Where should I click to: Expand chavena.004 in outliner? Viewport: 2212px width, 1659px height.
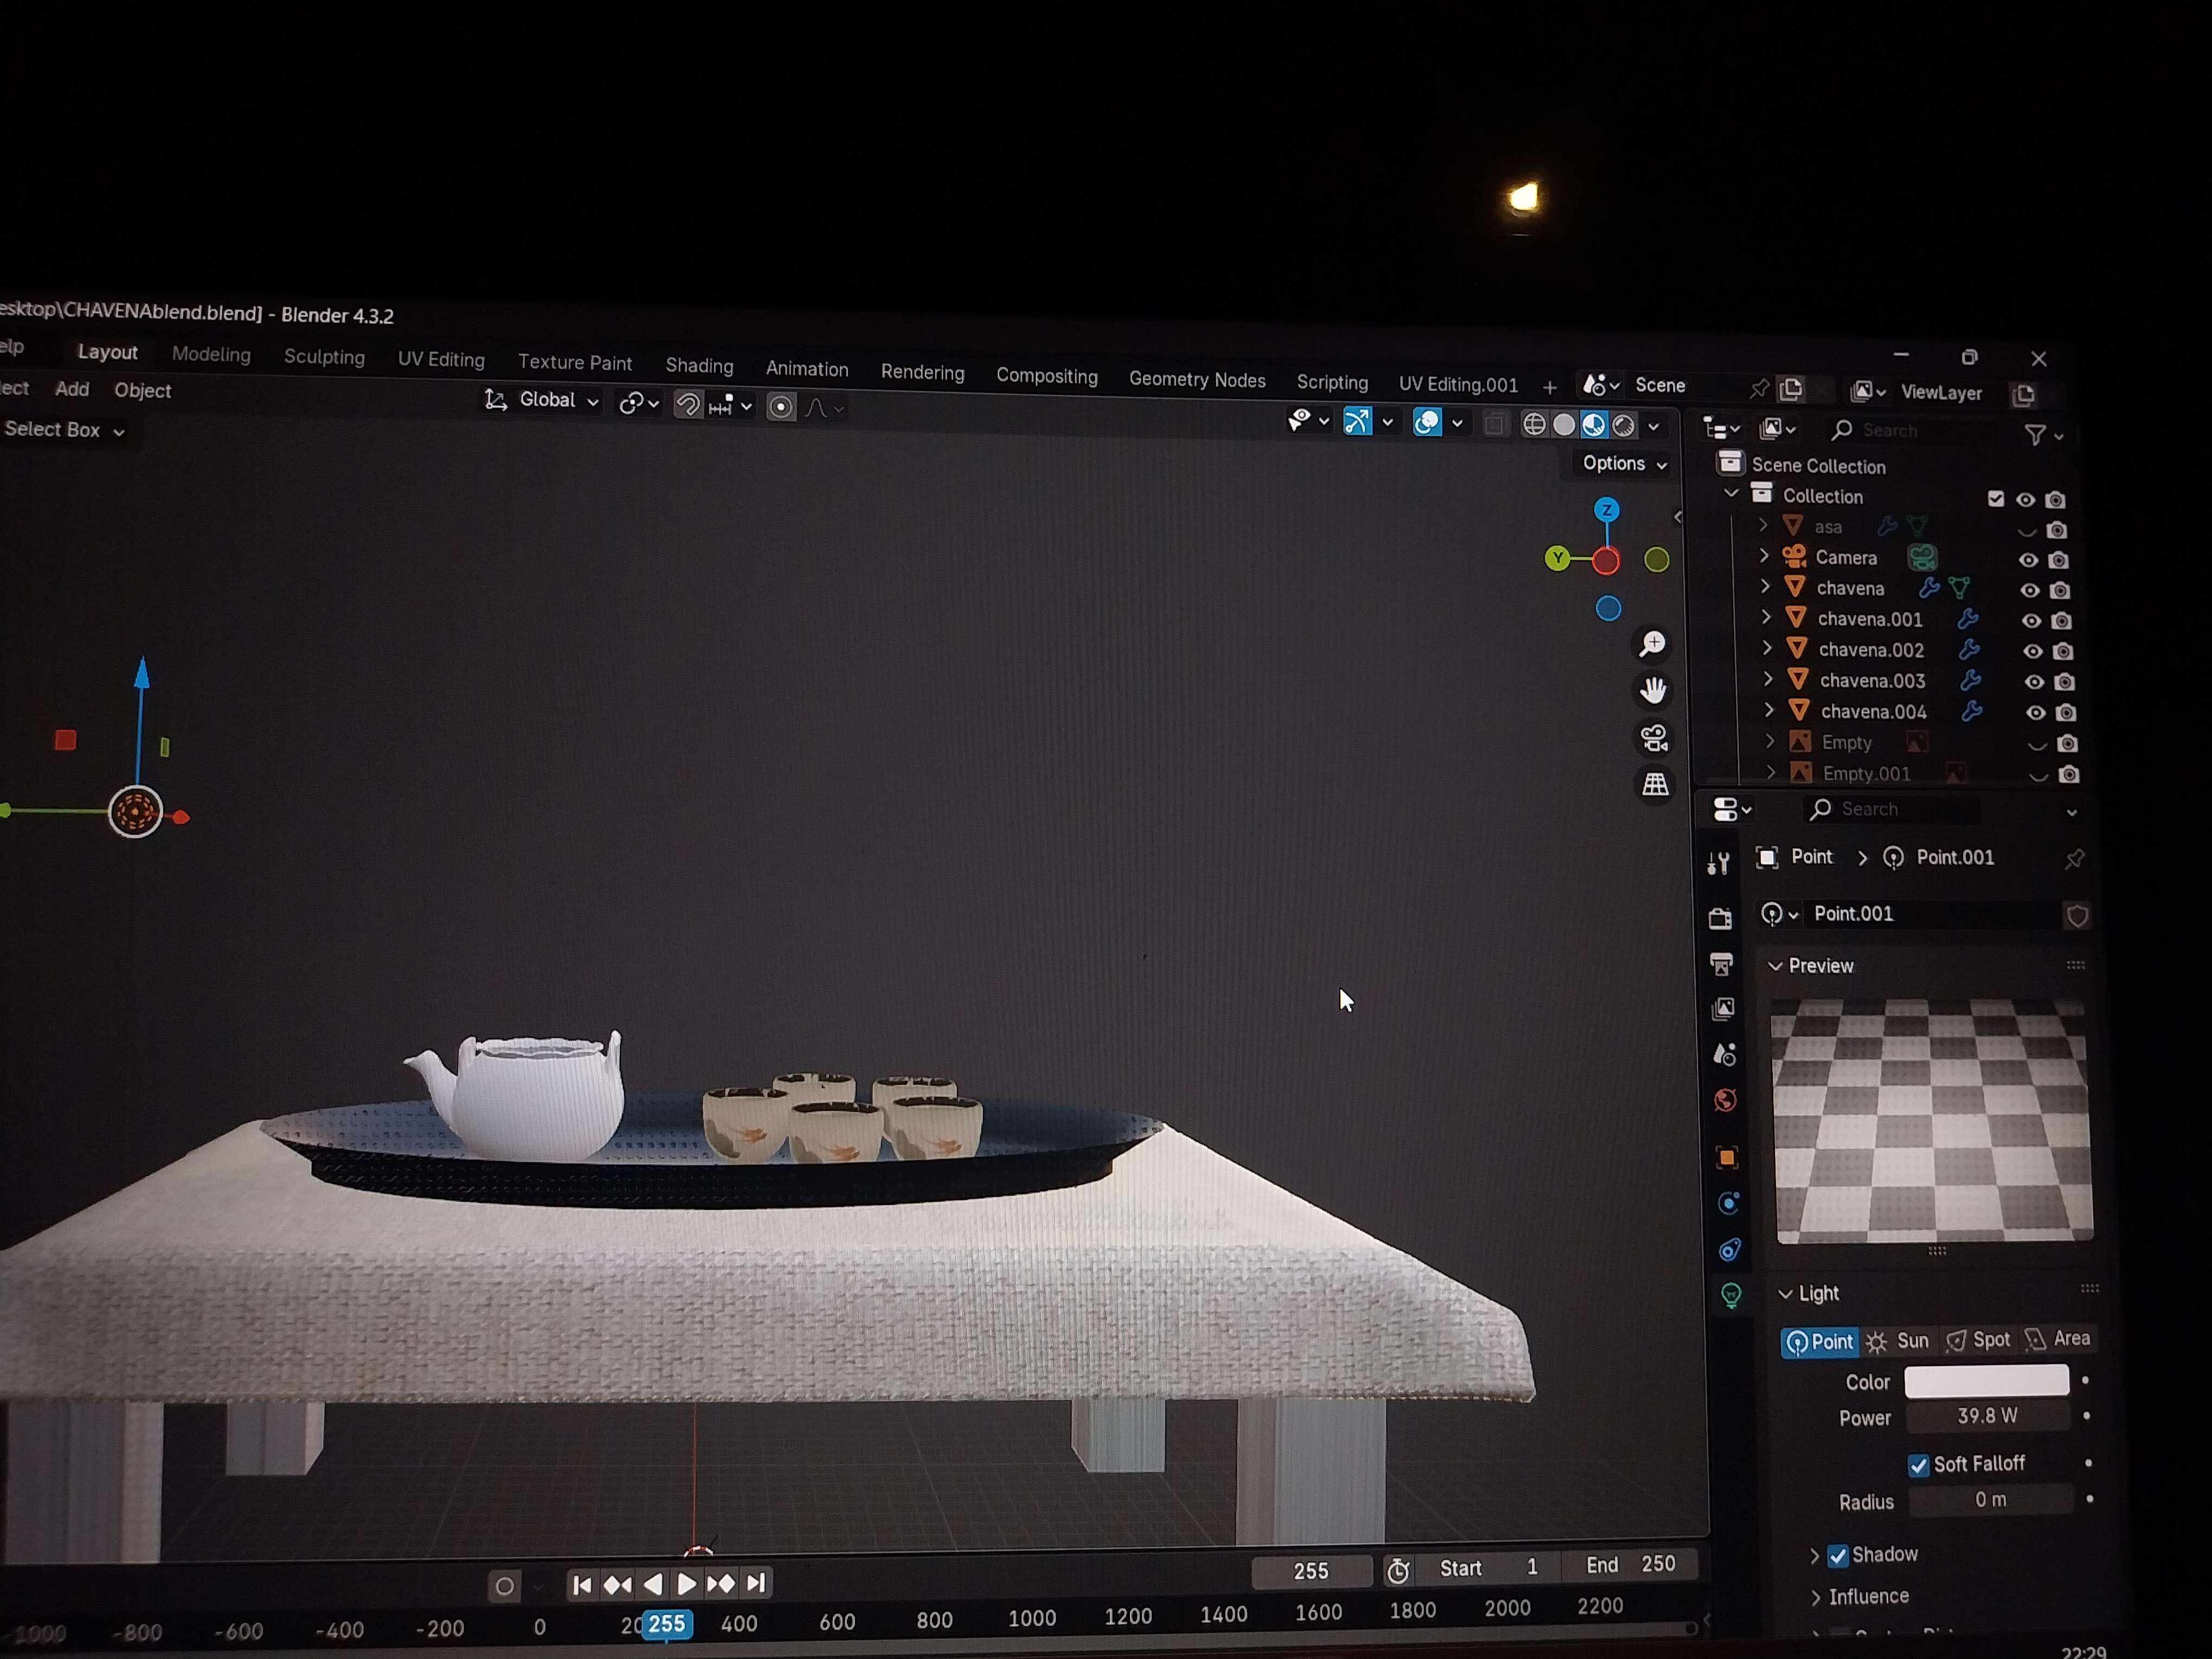1768,710
